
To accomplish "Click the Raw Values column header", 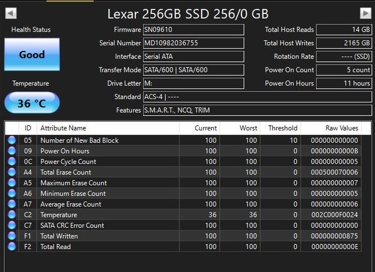I will (342, 128).
